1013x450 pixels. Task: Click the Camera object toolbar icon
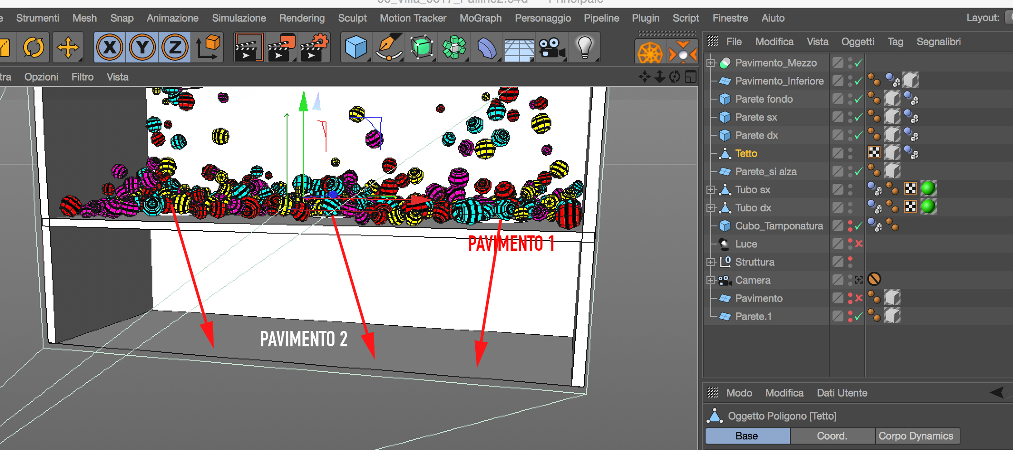point(551,47)
